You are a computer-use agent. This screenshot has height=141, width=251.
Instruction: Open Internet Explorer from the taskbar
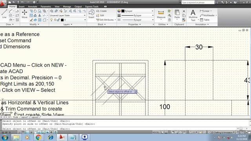coord(51,137)
